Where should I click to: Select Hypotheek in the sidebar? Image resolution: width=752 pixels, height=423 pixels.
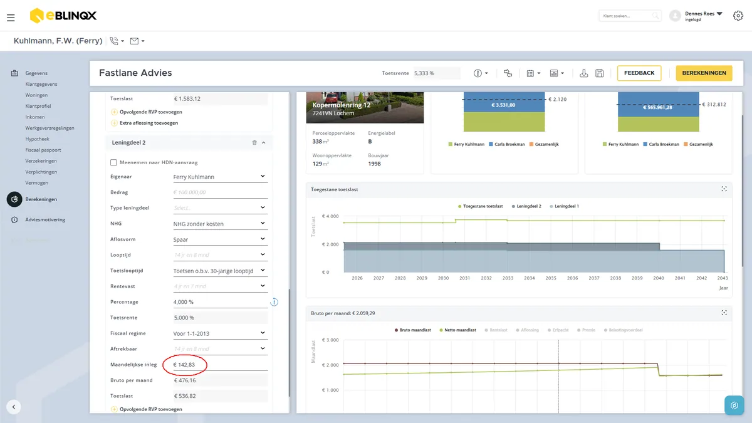click(x=38, y=139)
